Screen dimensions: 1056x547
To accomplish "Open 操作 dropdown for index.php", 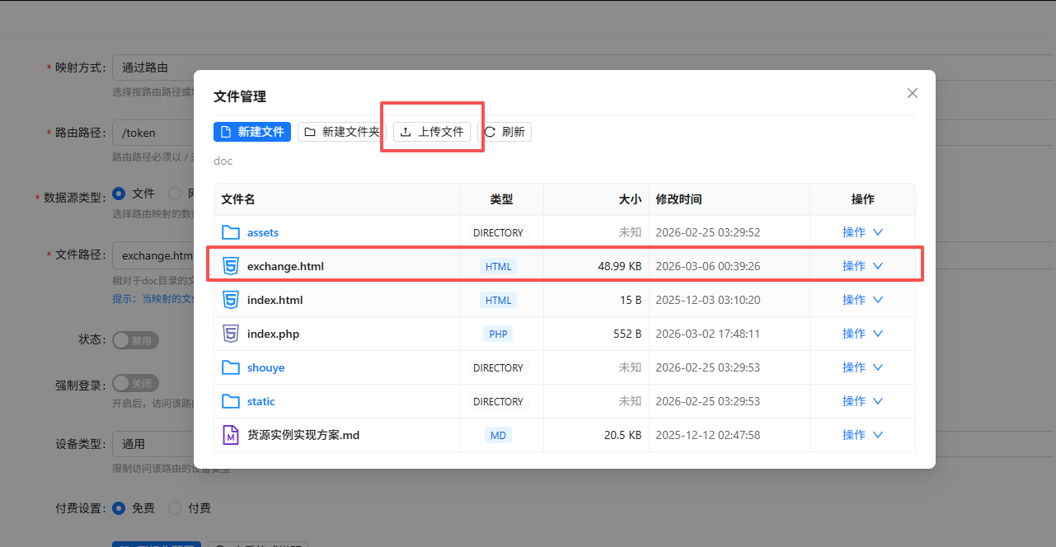I will [862, 334].
